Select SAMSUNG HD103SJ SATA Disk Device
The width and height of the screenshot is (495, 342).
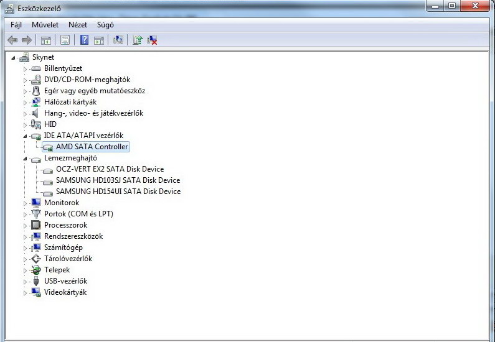pos(118,180)
